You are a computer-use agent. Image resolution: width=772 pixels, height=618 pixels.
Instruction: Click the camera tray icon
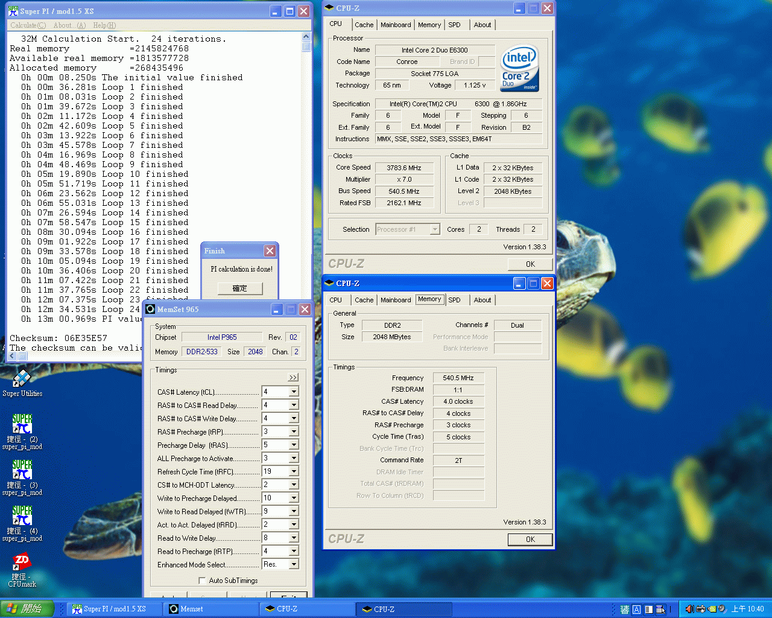[701, 609]
